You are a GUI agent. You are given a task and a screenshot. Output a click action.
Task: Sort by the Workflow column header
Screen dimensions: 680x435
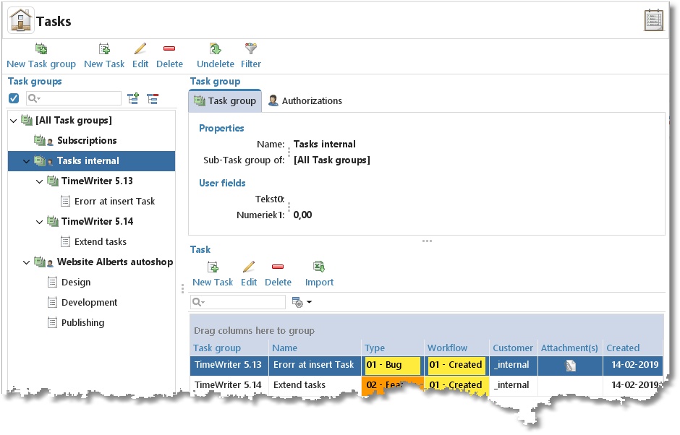[456, 348]
